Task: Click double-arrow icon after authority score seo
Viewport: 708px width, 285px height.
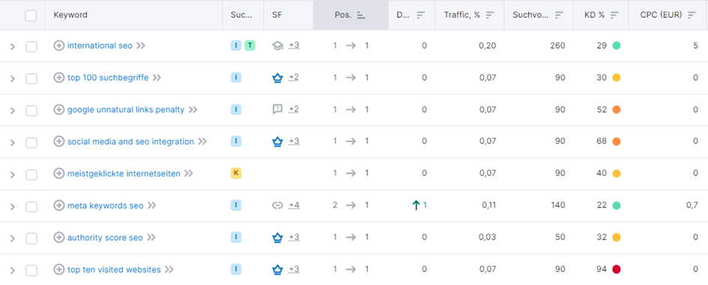Action: 151,238
